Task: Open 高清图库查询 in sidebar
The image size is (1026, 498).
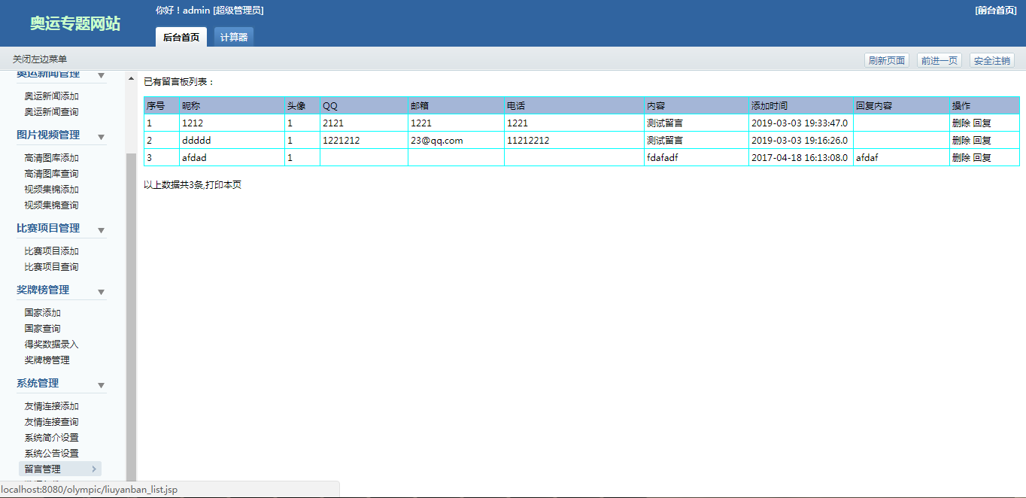Action: pos(51,174)
